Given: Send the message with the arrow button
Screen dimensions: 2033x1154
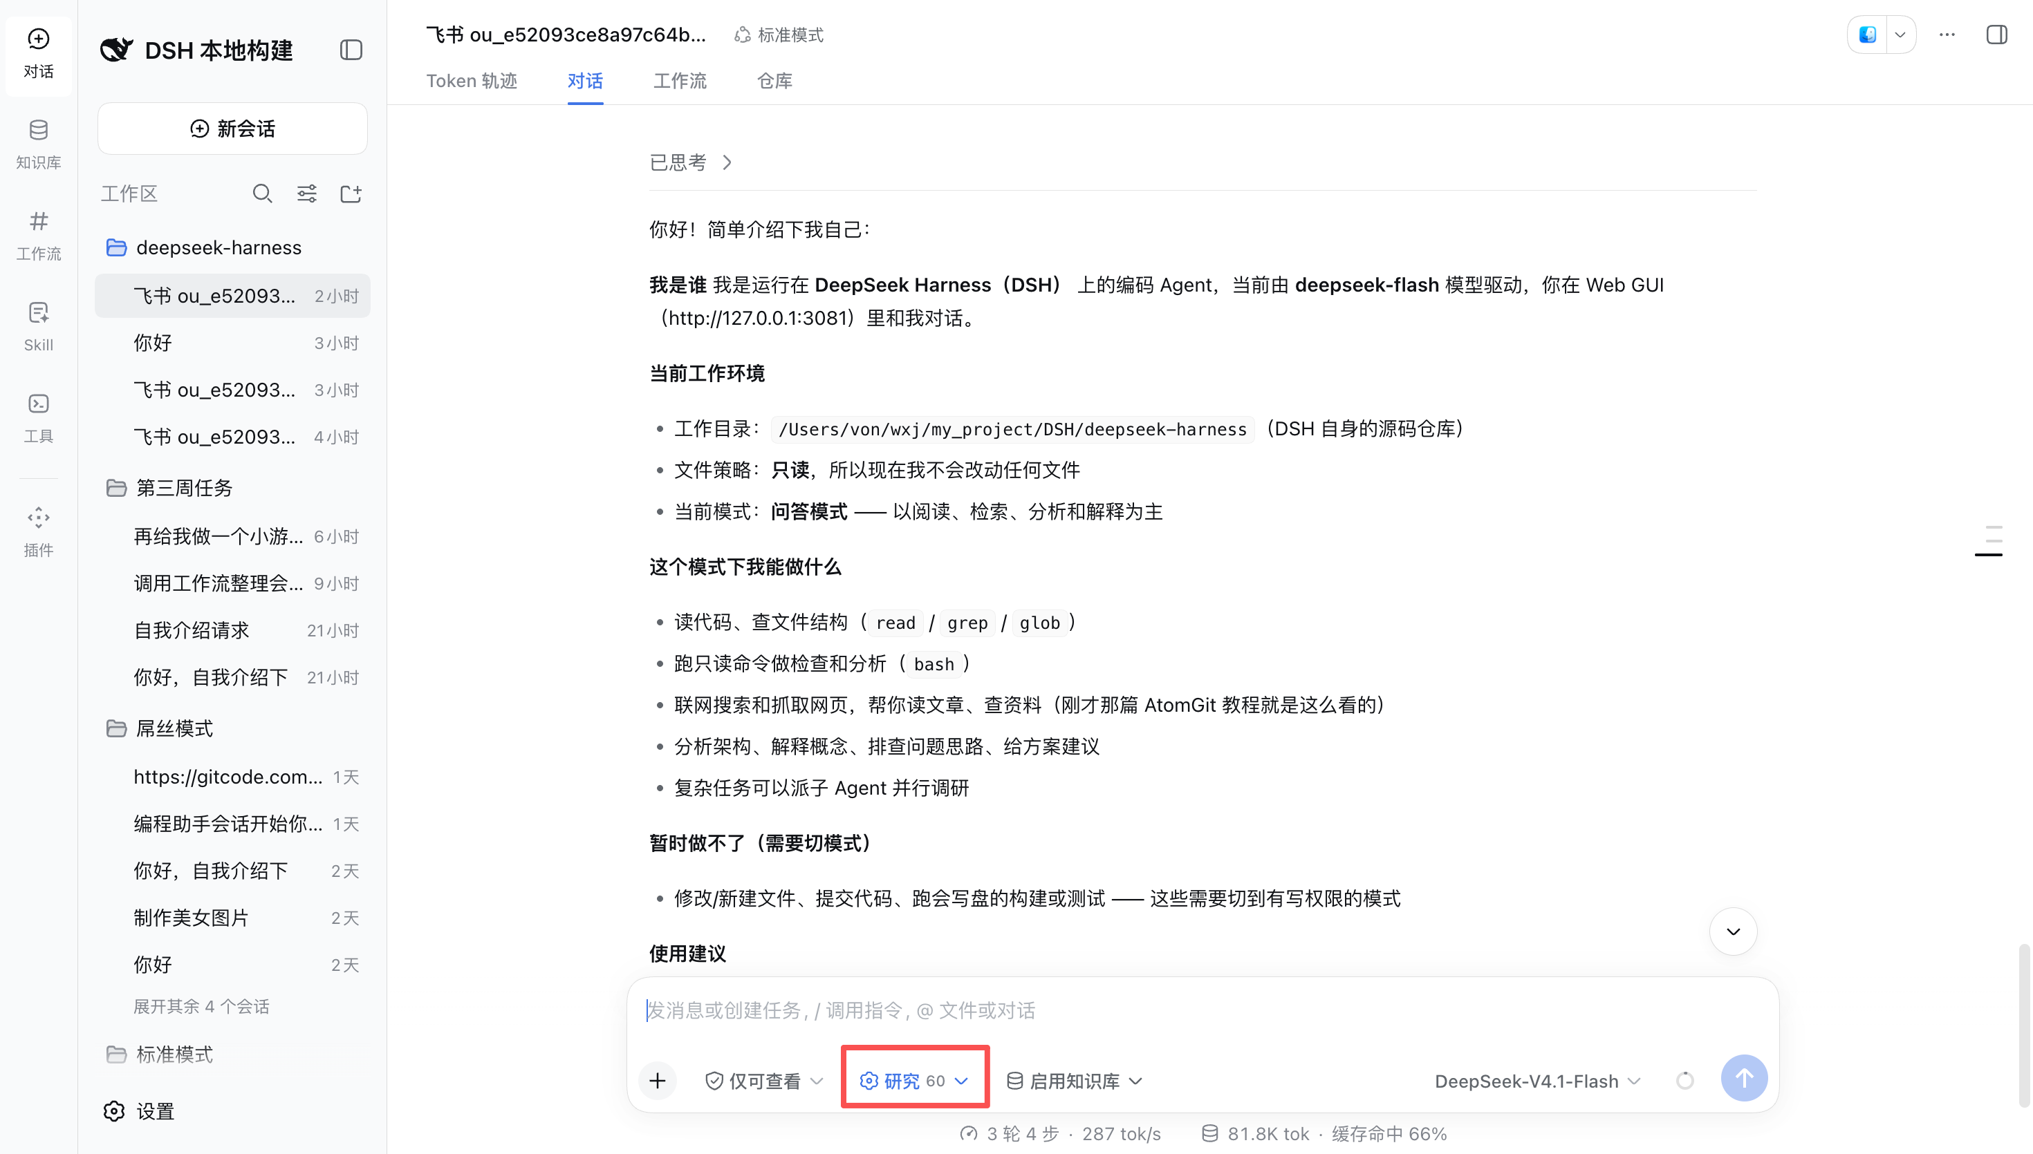Looking at the screenshot, I should pyautogui.click(x=1743, y=1078).
